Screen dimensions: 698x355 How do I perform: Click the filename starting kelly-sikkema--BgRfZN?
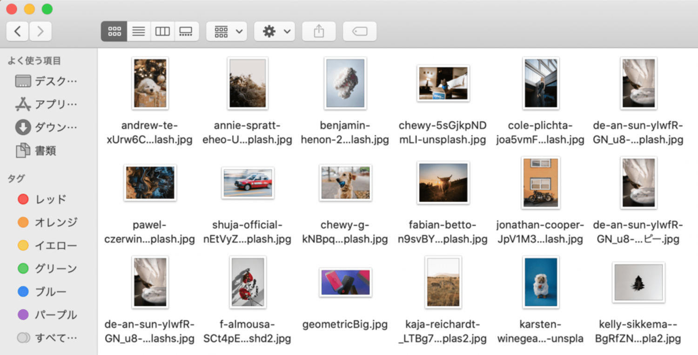638,332
